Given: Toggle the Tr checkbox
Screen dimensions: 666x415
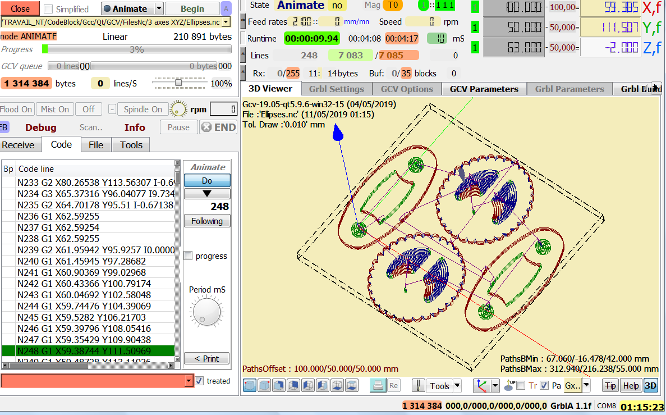Looking at the screenshot, I should pos(521,386).
